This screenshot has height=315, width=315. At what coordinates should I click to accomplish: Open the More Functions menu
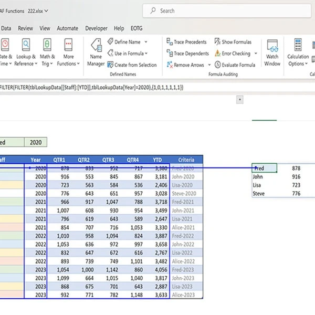69,52
